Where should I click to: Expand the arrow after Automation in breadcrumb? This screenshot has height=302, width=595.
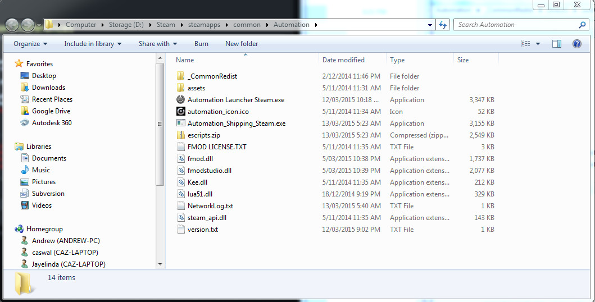(316, 25)
